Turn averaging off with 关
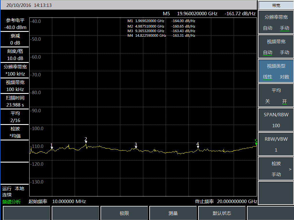 click(268, 101)
